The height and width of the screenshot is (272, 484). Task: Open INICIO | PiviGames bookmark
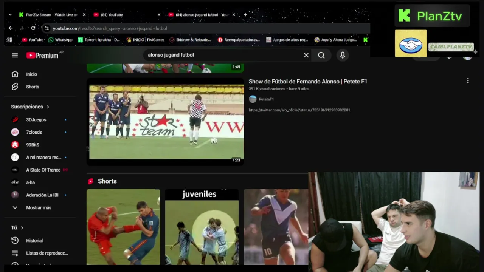click(145, 40)
